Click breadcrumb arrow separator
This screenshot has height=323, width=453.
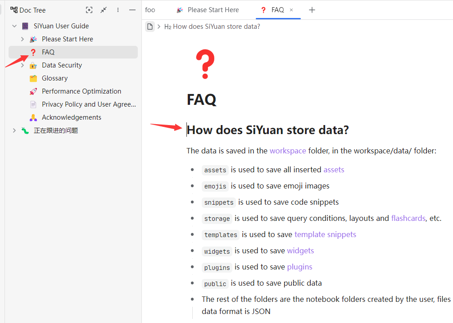(x=159, y=27)
